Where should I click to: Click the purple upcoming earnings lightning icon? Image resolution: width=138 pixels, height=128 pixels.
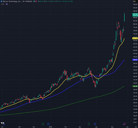(124, 124)
